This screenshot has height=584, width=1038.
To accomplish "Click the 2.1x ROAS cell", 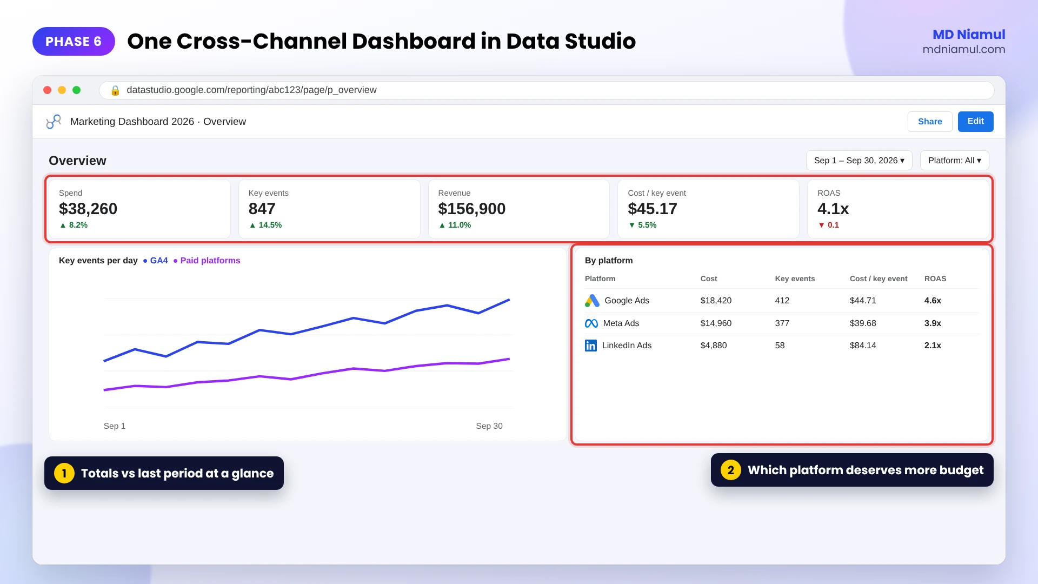I will point(933,346).
